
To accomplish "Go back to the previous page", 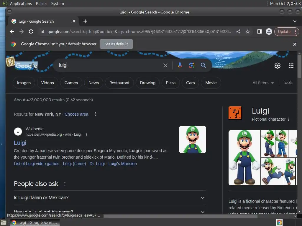I will (12, 31).
